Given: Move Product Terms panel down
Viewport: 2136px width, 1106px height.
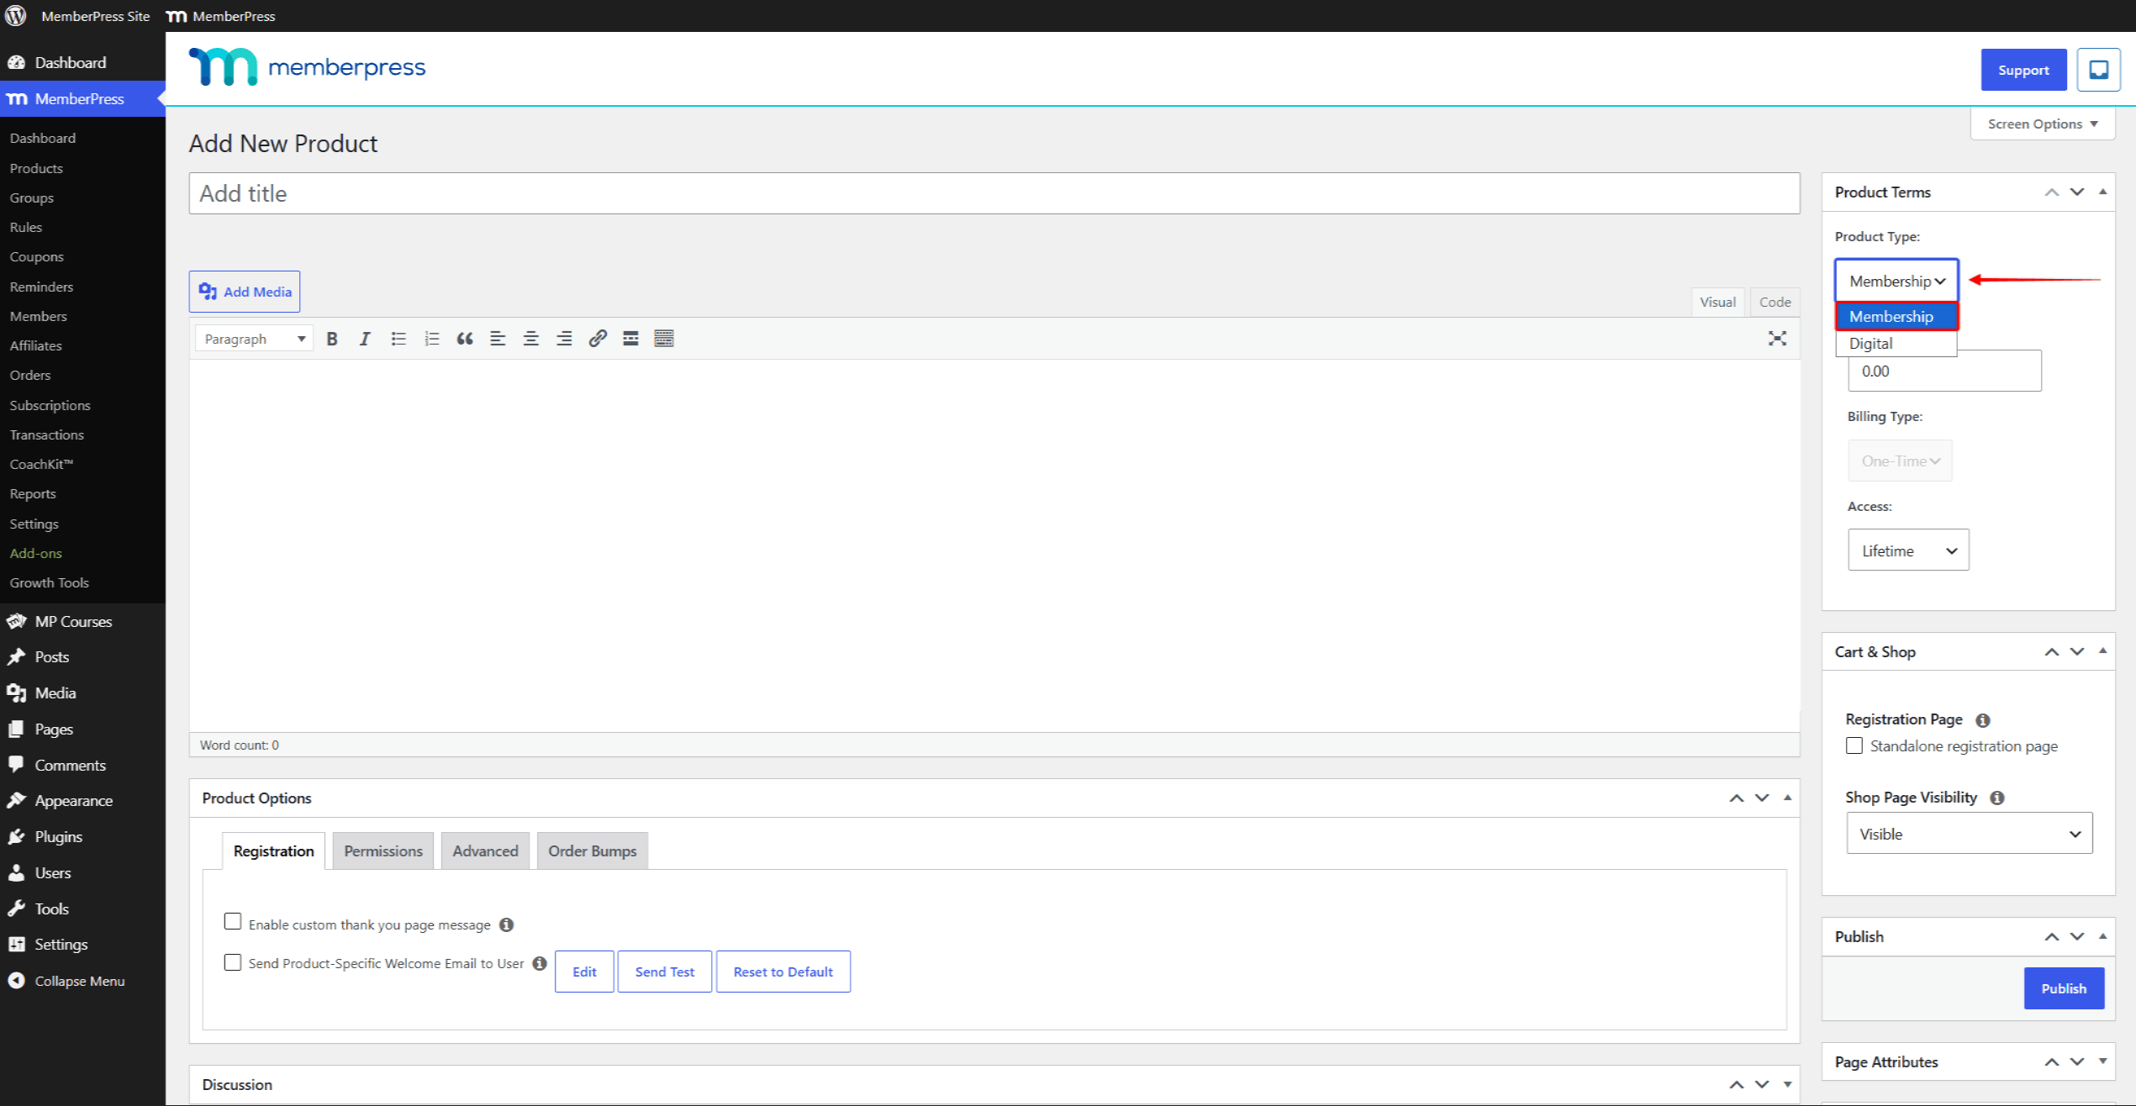Looking at the screenshot, I should [x=2077, y=192].
